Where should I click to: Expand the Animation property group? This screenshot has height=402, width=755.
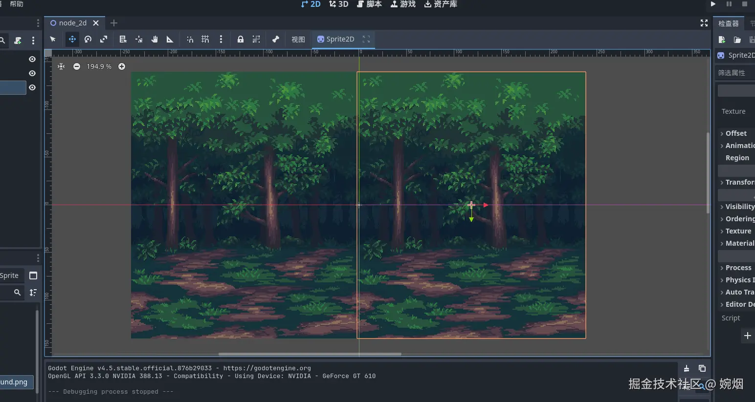[x=736, y=146]
